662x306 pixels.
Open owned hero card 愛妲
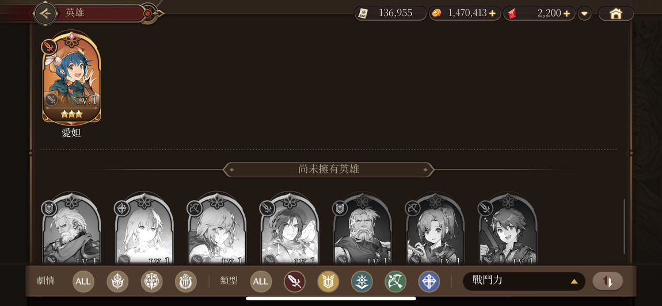(71, 78)
